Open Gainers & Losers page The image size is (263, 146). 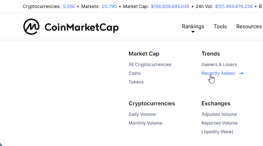tap(219, 65)
